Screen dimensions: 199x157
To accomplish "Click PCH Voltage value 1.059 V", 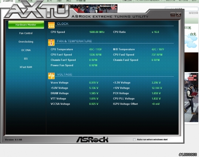I will coord(156,93).
